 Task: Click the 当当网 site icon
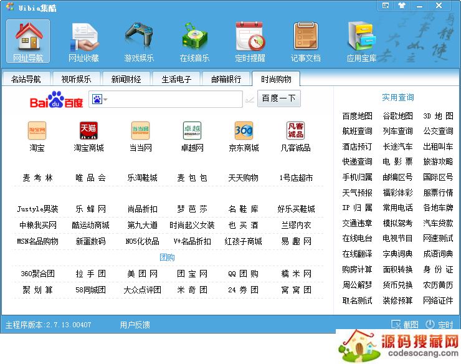(141, 130)
